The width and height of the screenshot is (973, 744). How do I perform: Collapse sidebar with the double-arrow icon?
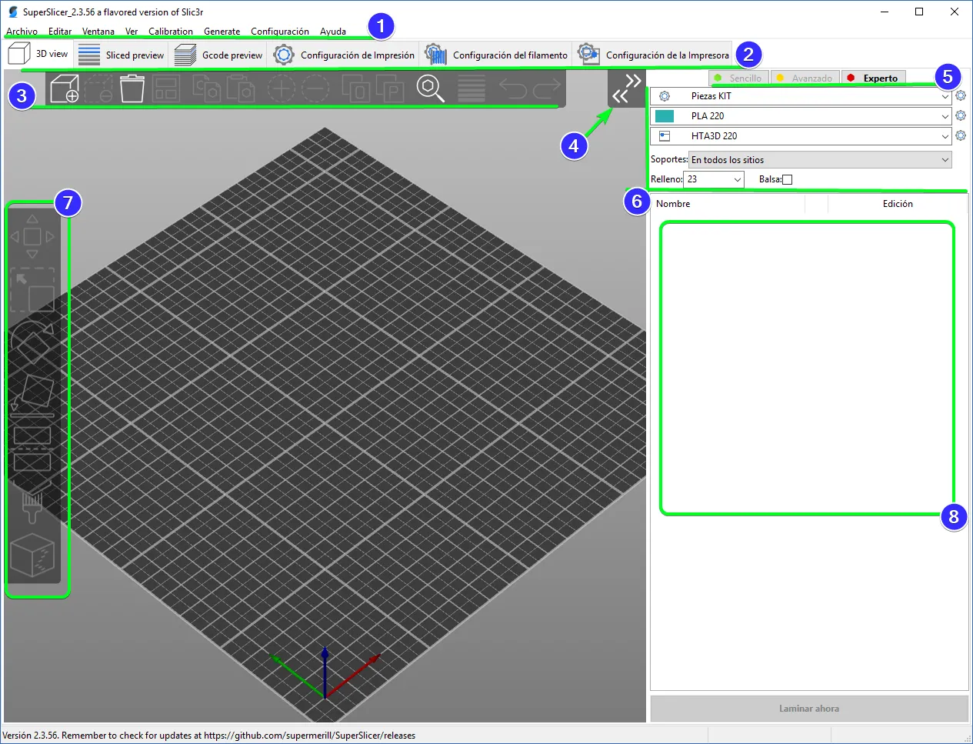[x=626, y=88]
